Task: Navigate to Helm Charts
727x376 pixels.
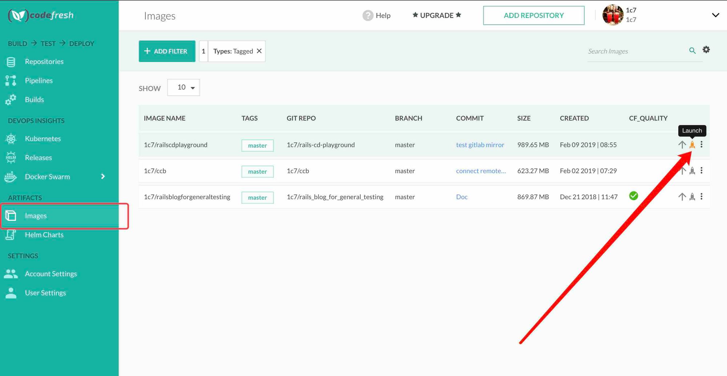Action: pyautogui.click(x=44, y=235)
